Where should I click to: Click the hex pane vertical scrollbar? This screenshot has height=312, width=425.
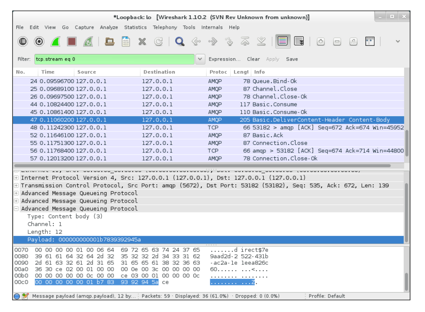click(x=407, y=282)
